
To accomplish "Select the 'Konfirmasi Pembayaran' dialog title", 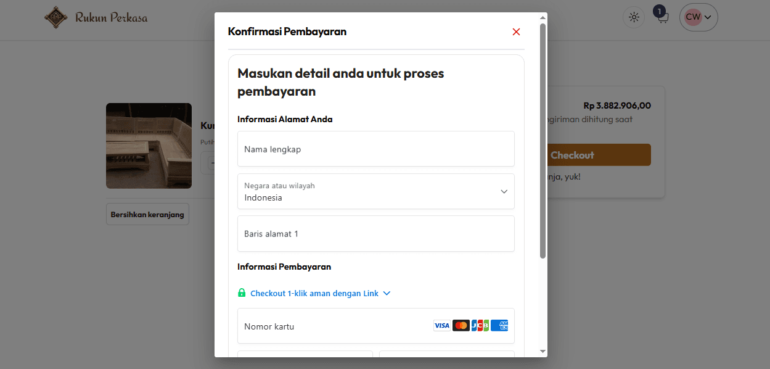I will click(287, 31).
